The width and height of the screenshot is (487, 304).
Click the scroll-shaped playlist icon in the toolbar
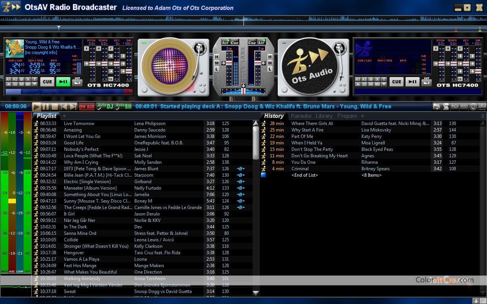[446, 107]
